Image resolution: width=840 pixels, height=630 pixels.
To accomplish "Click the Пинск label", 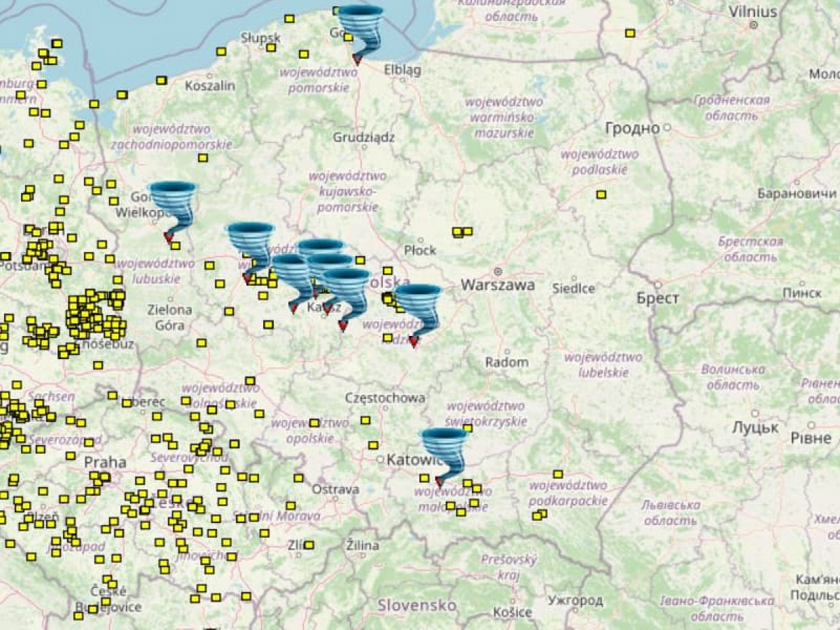I will click(x=801, y=293).
